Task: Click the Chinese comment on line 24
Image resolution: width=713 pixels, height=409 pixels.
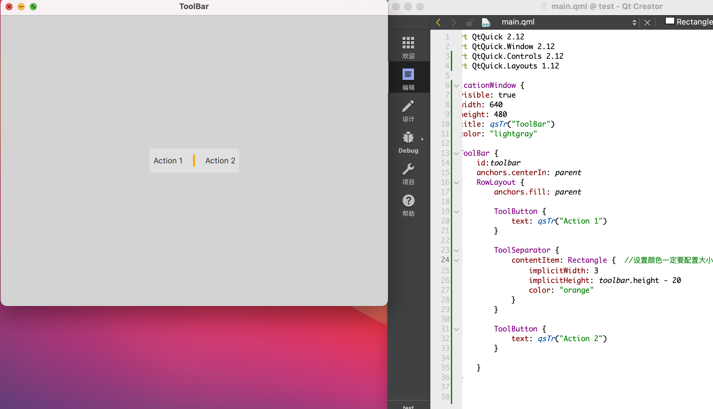Action: (x=668, y=260)
